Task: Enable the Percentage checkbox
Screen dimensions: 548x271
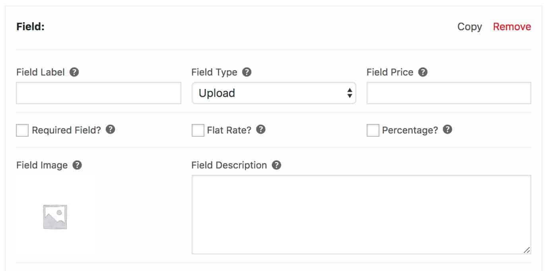Action: pos(373,130)
